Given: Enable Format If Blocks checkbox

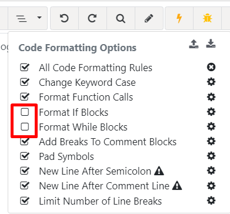Looking at the screenshot, I should click(25, 112).
